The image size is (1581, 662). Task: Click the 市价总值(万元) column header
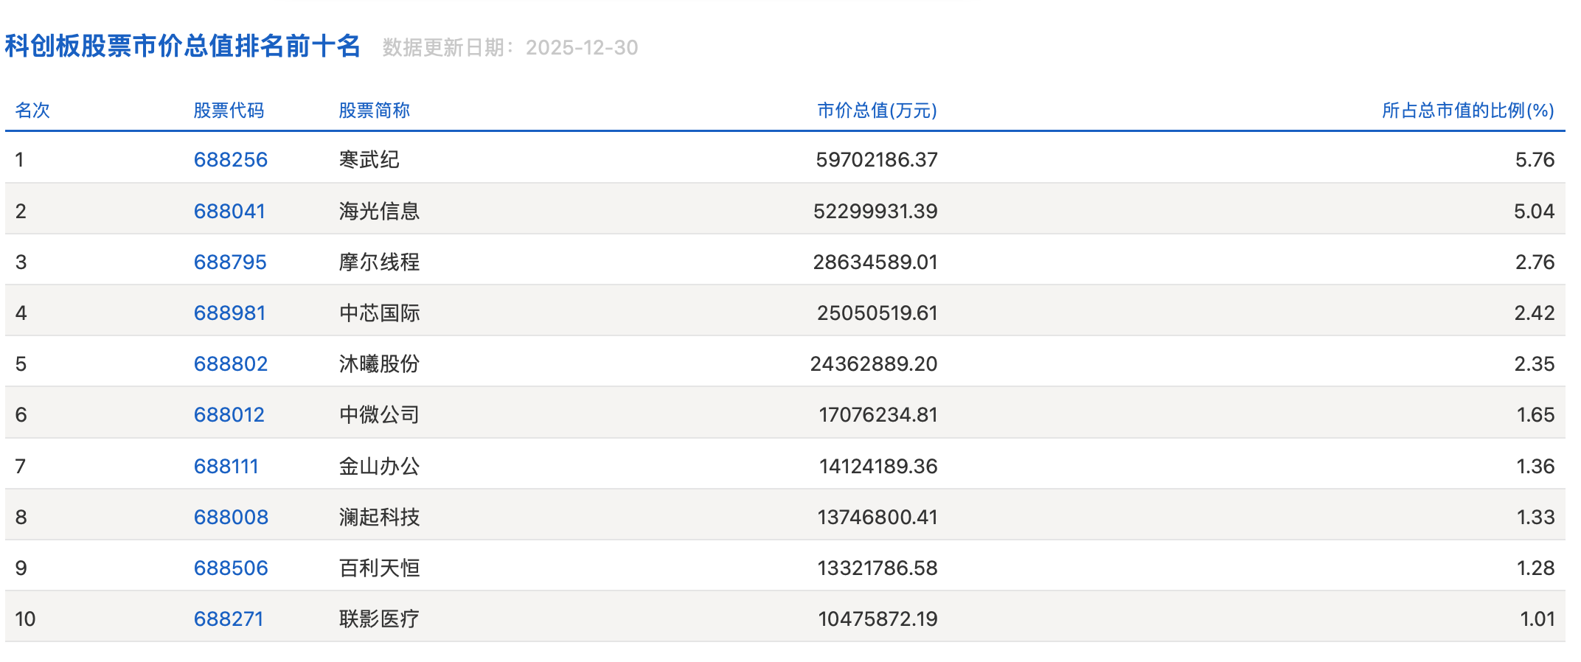pyautogui.click(x=877, y=111)
